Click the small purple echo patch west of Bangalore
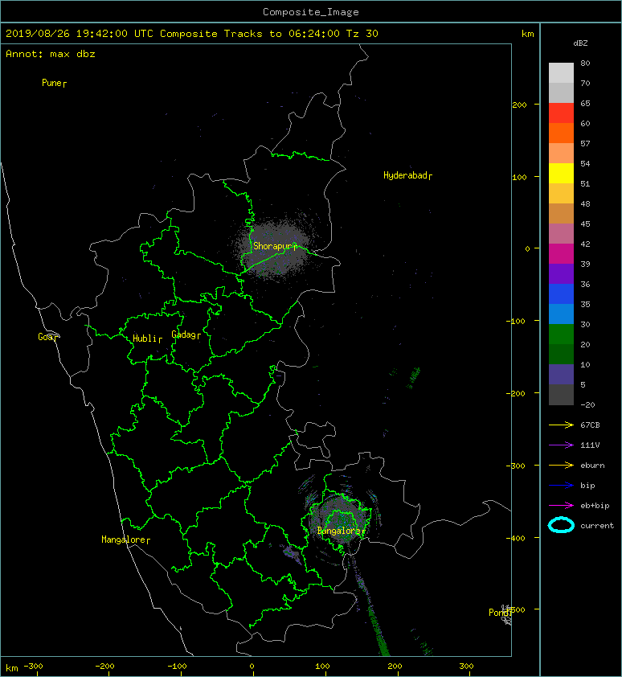The image size is (622, 677). pos(293,554)
